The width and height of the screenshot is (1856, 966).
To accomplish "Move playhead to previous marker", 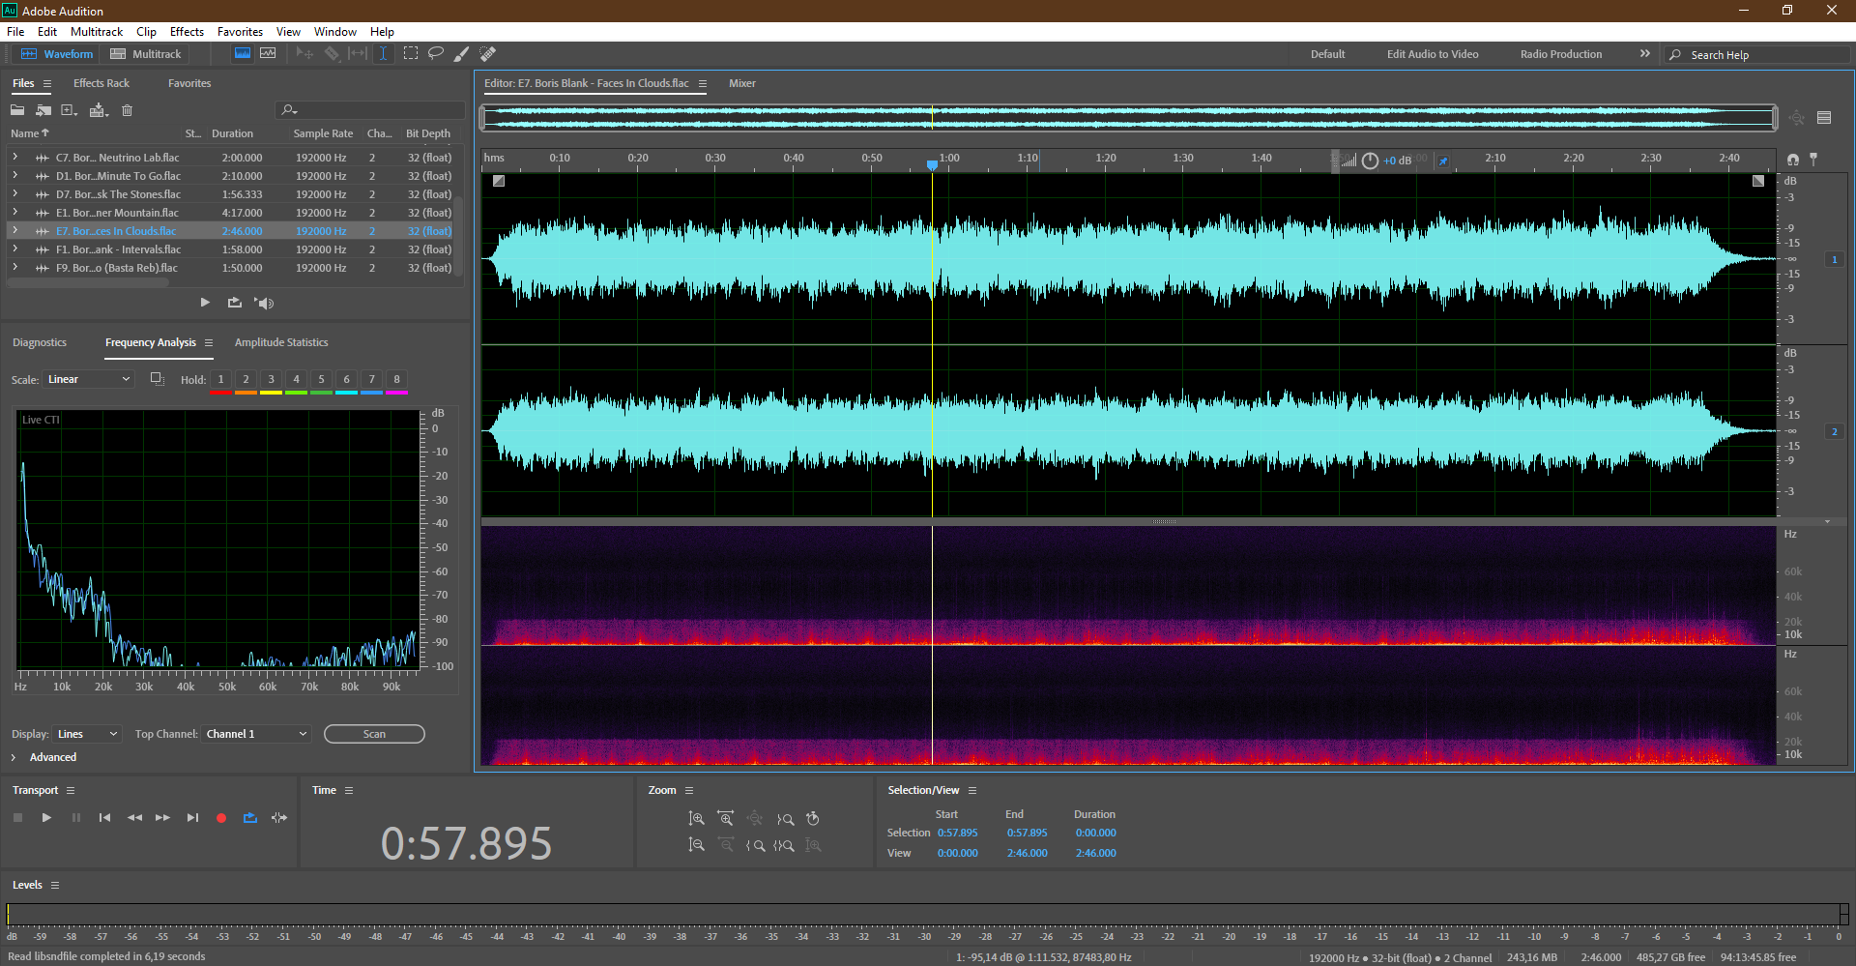I will [104, 818].
